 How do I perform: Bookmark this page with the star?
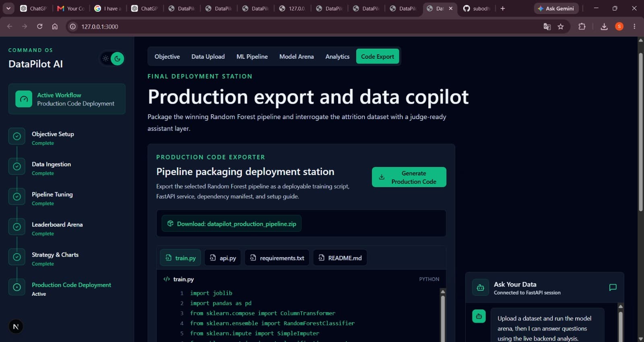[561, 27]
